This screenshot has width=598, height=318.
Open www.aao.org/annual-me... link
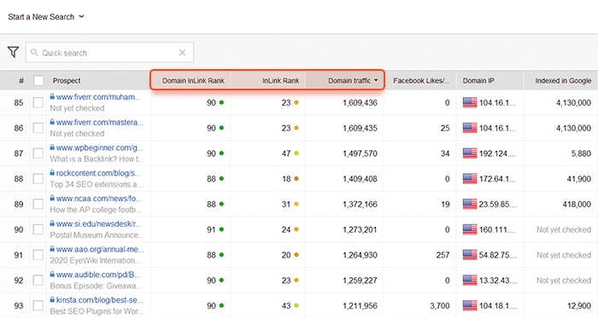(100, 249)
